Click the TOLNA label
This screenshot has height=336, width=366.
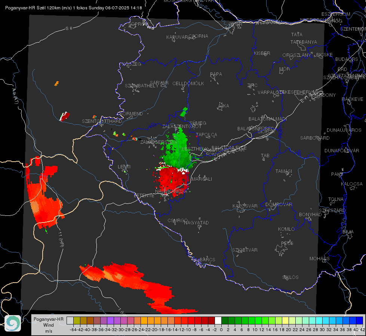click(x=336, y=199)
